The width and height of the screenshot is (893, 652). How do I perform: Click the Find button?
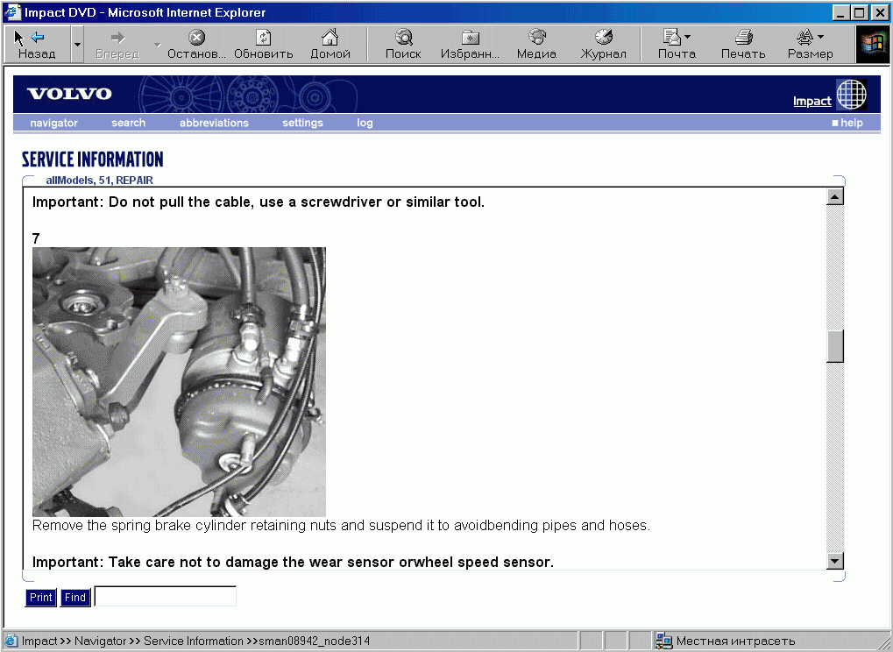click(75, 598)
